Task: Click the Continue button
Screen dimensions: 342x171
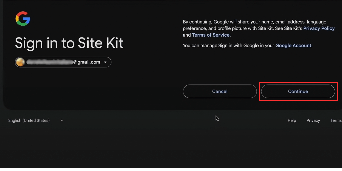Action: 298,91
